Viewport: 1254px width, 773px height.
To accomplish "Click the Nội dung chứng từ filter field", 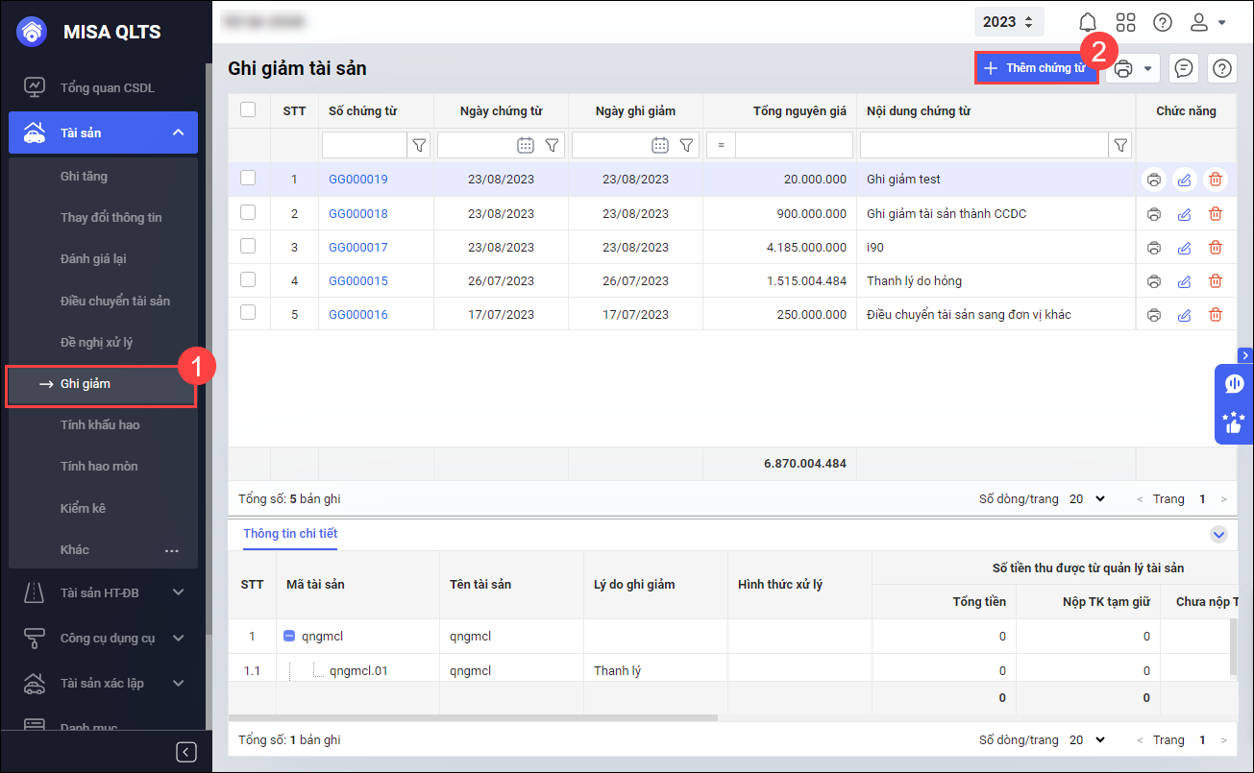I will tap(984, 145).
